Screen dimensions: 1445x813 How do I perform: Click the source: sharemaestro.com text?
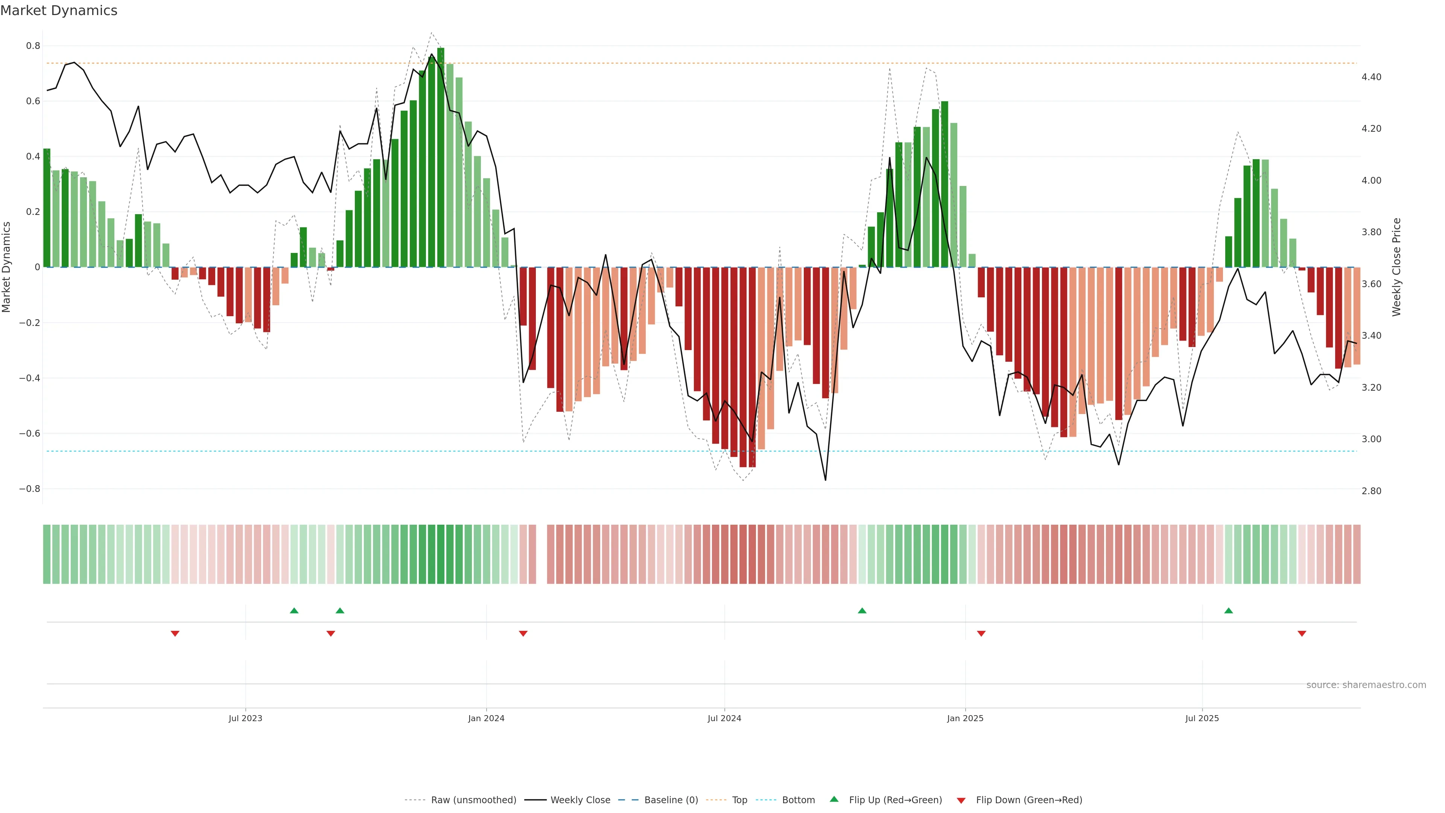click(1366, 685)
